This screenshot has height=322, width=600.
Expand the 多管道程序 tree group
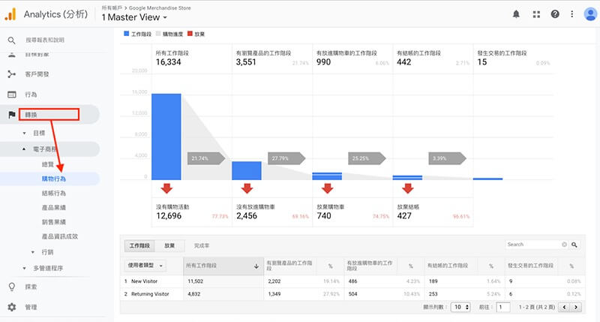click(x=25, y=269)
